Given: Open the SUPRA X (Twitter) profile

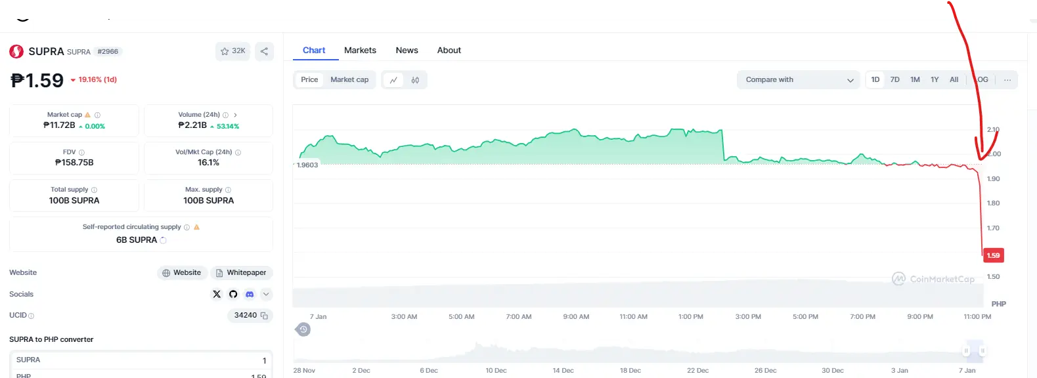Looking at the screenshot, I should [217, 294].
